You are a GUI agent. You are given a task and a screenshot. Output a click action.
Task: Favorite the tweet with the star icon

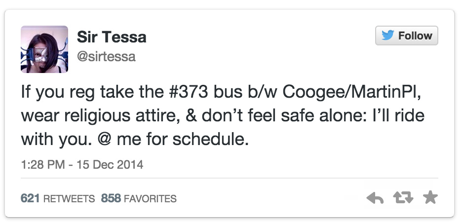(x=430, y=198)
